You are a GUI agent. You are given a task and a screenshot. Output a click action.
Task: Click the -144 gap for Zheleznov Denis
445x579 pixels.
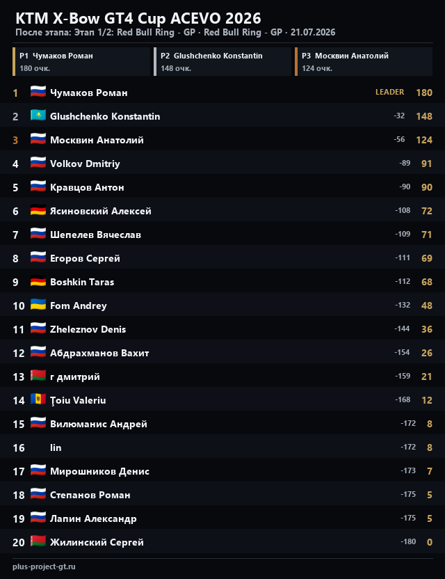click(x=402, y=328)
